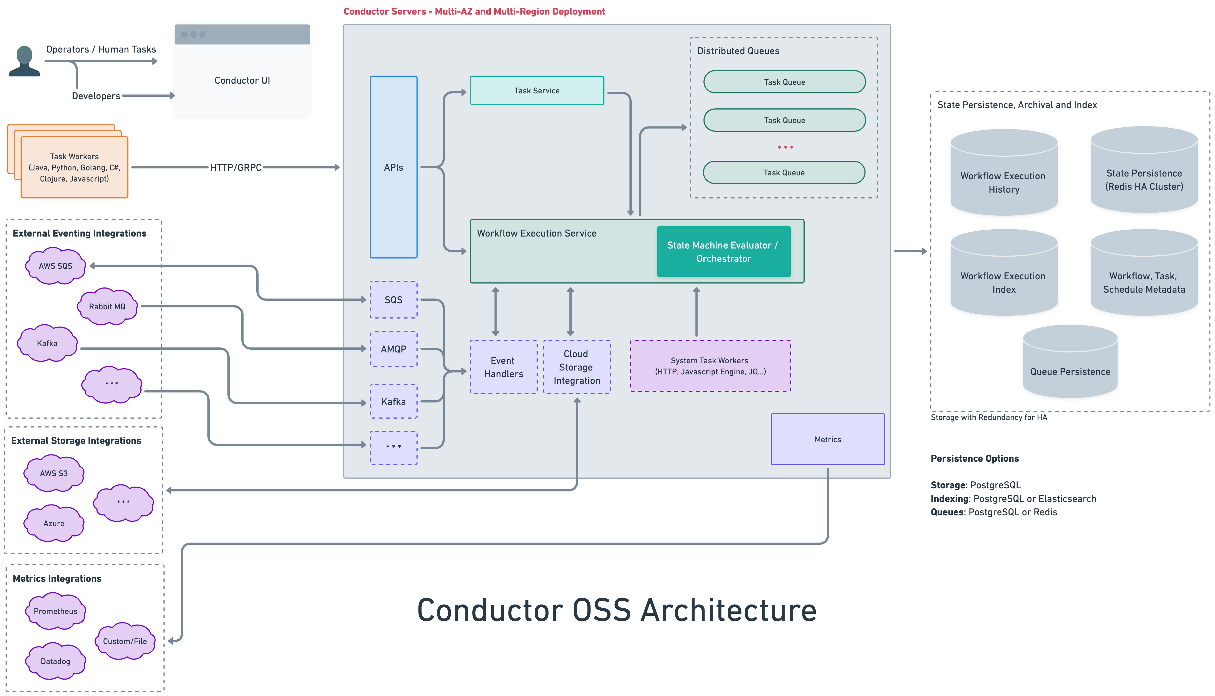Click the Conductor Servers Multi-AZ deployment heading
1215x696 pixels.
click(474, 11)
